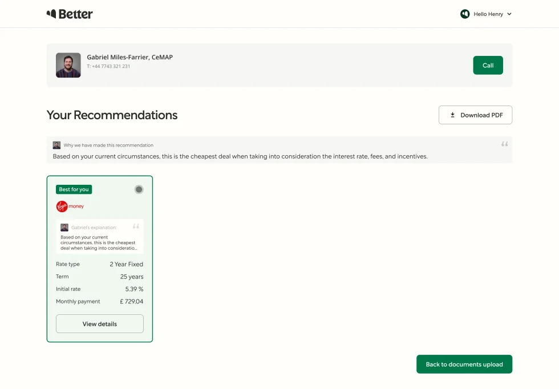Viewport: 559px width, 389px height.
Task: Click the user avatar icon beside Hello Henry
Action: [465, 14]
